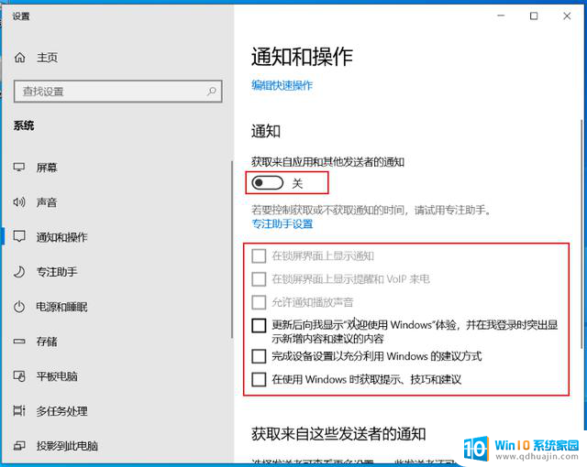Open 投影到此电脑 settings page

67,446
